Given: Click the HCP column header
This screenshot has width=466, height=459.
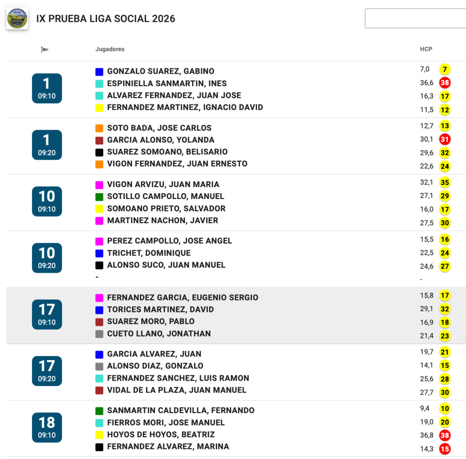Looking at the screenshot, I should [426, 49].
